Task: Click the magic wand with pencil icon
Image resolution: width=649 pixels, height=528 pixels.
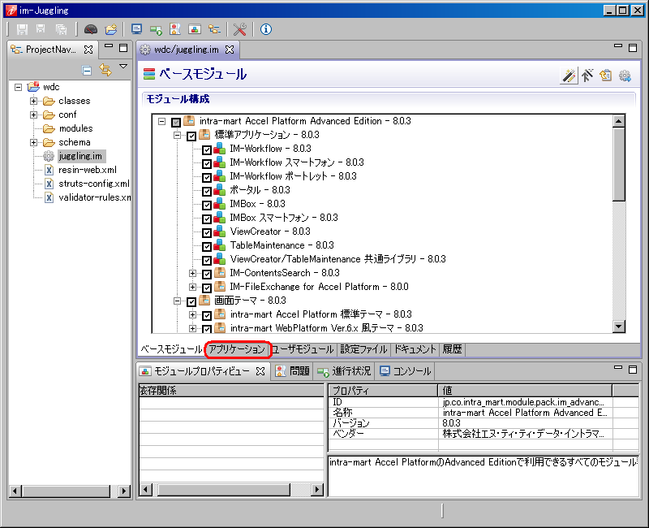Action: (x=569, y=76)
